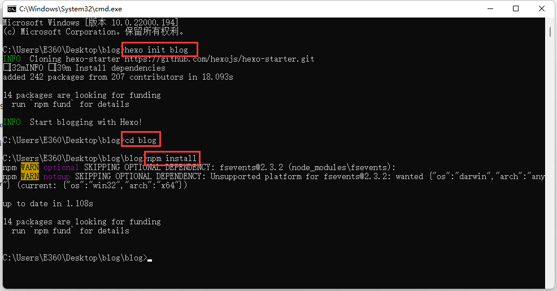This screenshot has height=291, width=557.
Task: Maximize the command prompt window
Action: pyautogui.click(x=516, y=8)
